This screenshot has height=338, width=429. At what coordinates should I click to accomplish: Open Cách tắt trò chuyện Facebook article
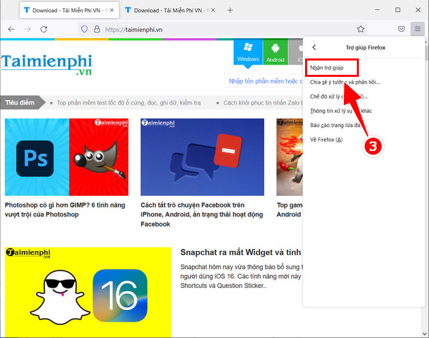click(x=202, y=214)
